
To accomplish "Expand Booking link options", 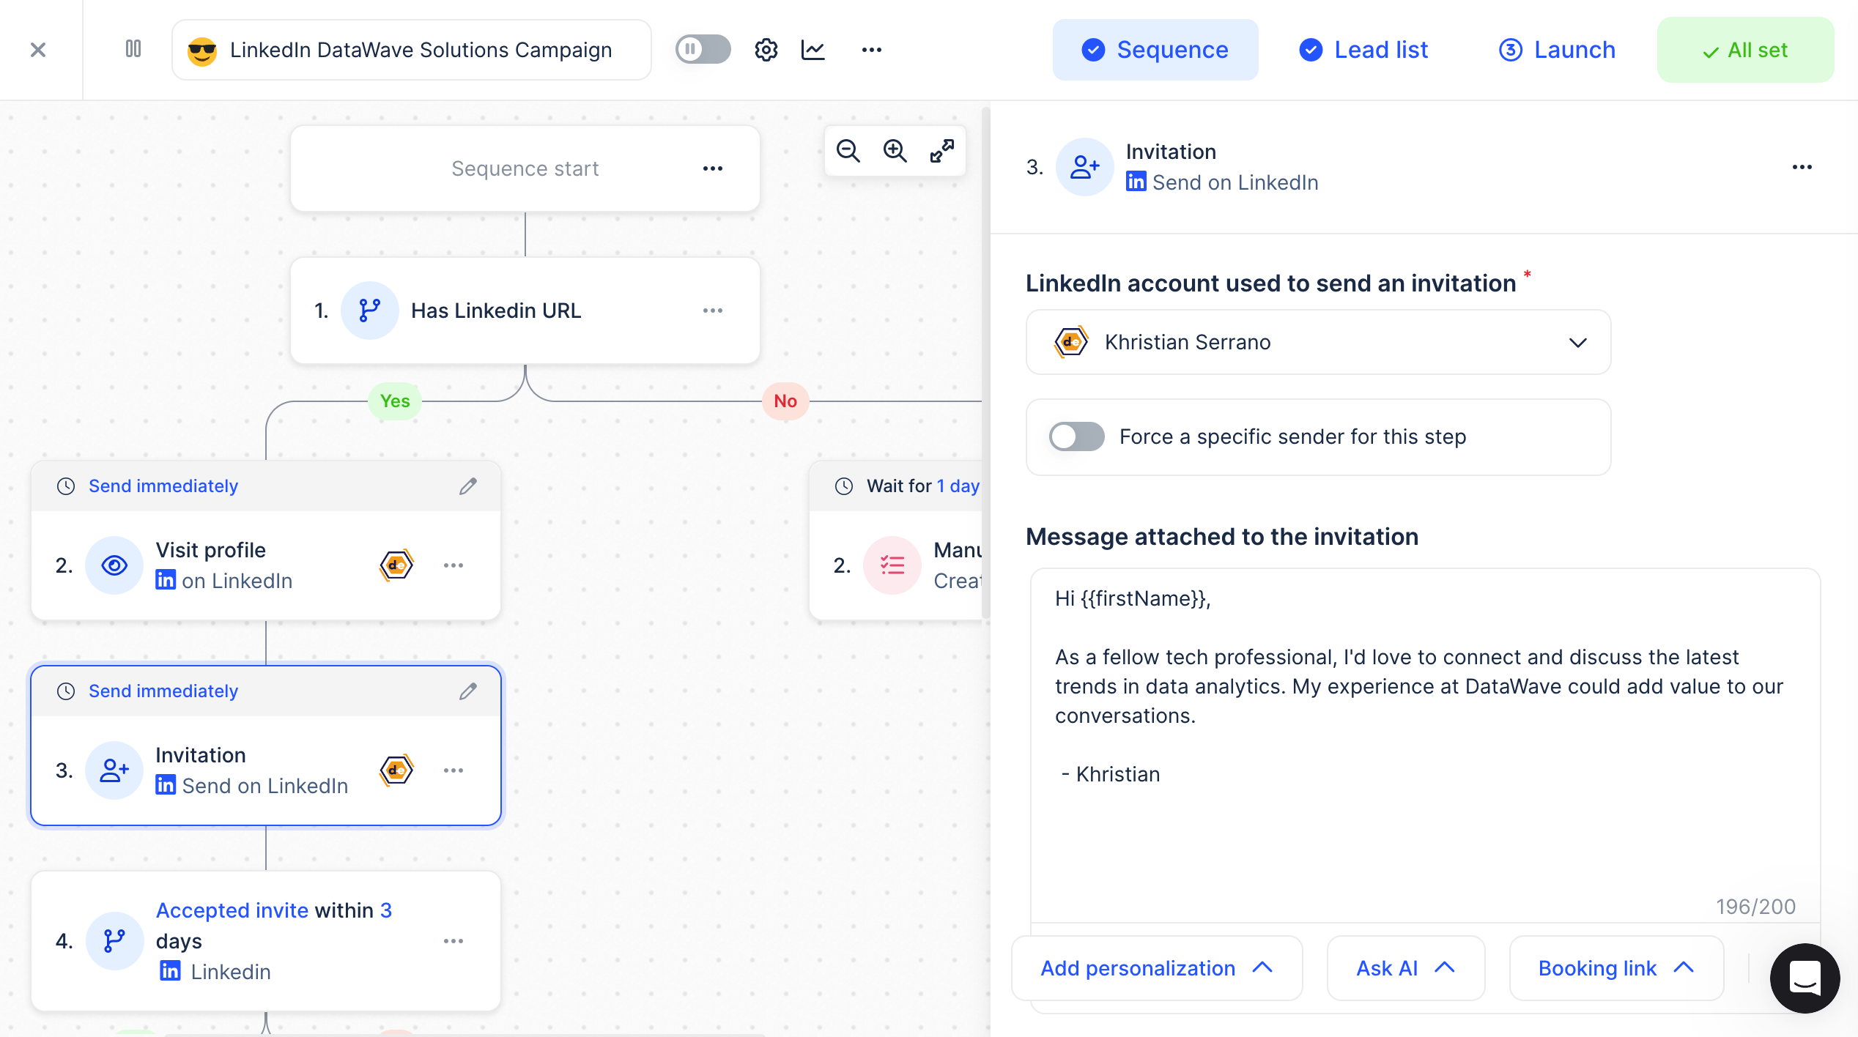I will (1615, 968).
